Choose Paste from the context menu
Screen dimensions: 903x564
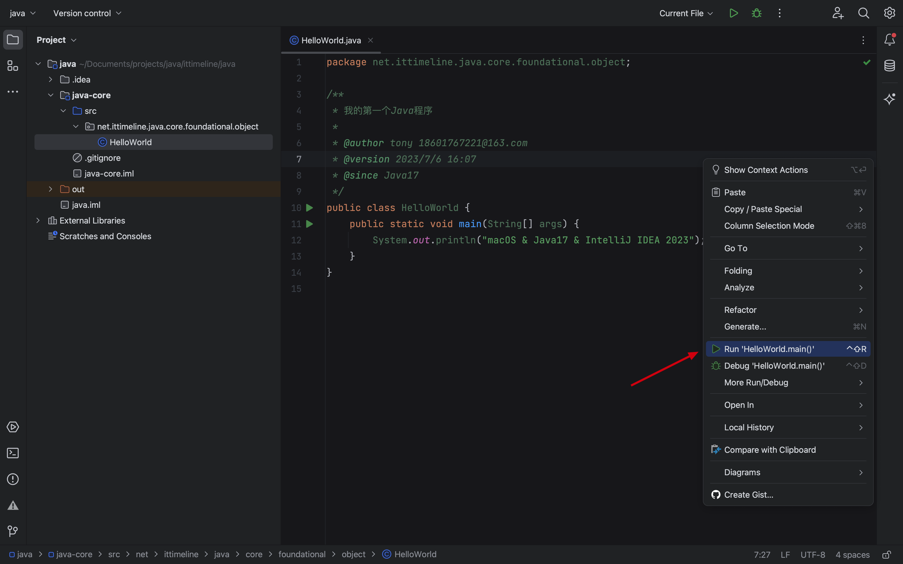[x=788, y=192]
